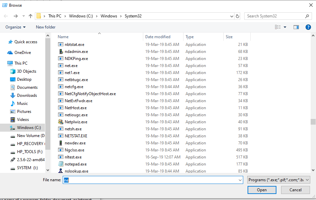
Task: Click the Cancel button
Action: [x=296, y=190]
